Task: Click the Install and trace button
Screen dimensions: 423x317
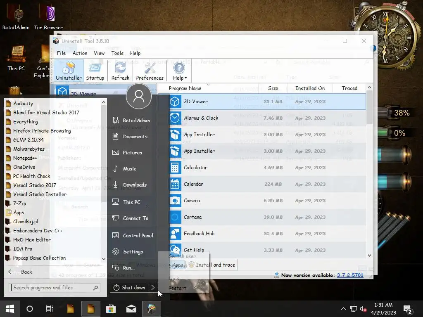Action: (212, 265)
